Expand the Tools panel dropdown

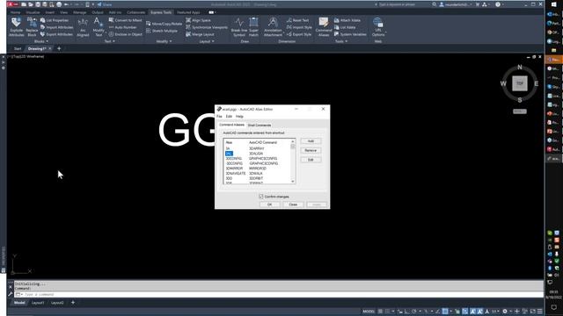tap(341, 41)
